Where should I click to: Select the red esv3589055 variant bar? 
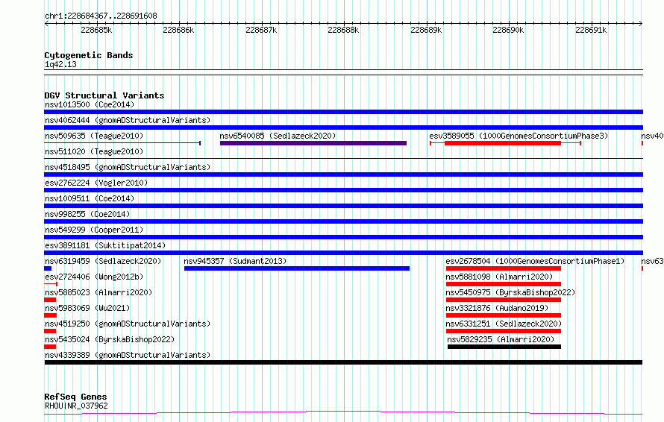point(505,143)
